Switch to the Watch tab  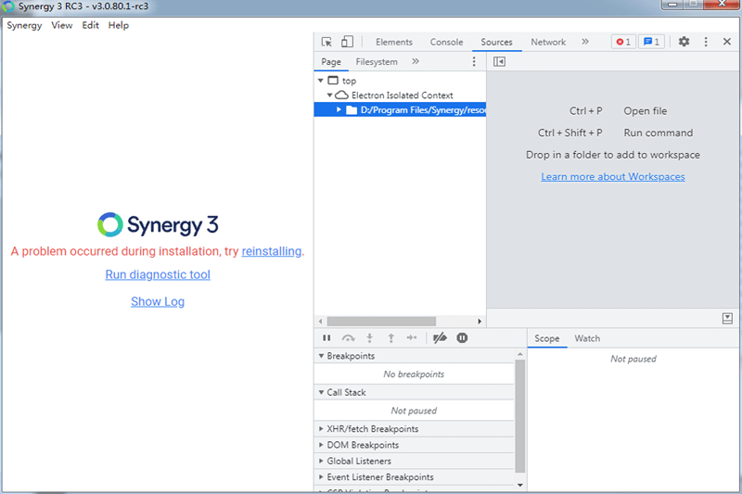click(587, 338)
